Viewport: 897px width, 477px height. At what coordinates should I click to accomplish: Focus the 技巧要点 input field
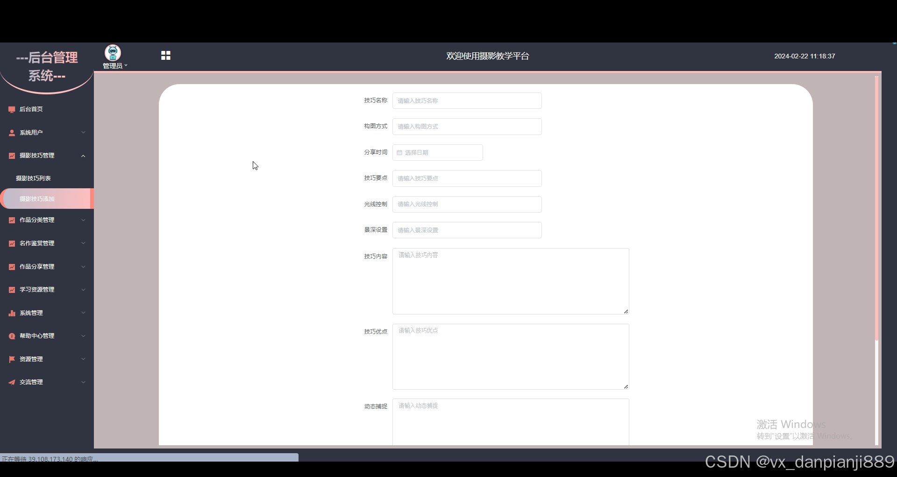click(x=467, y=178)
